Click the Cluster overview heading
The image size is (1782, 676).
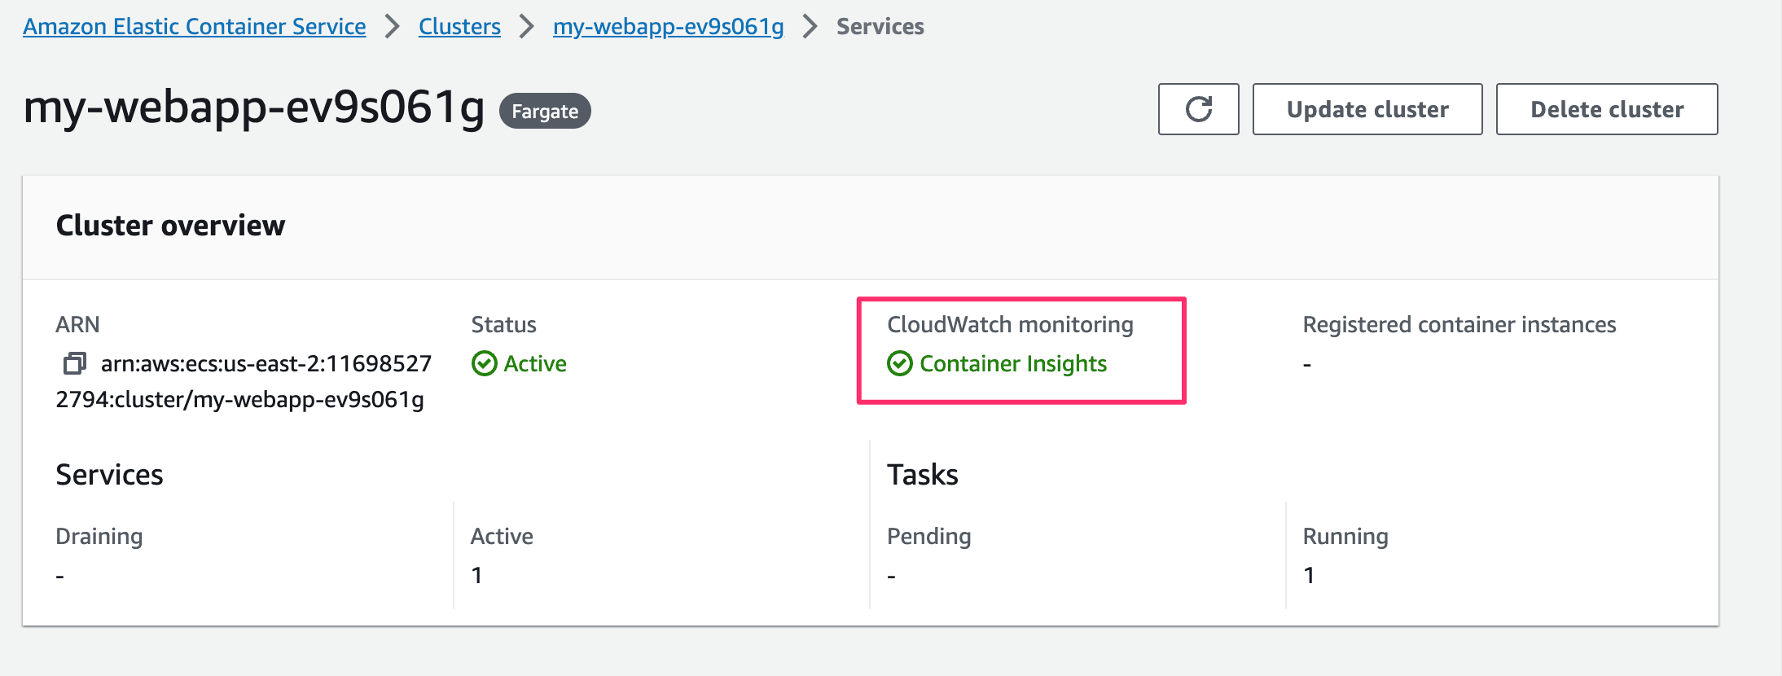tap(170, 226)
